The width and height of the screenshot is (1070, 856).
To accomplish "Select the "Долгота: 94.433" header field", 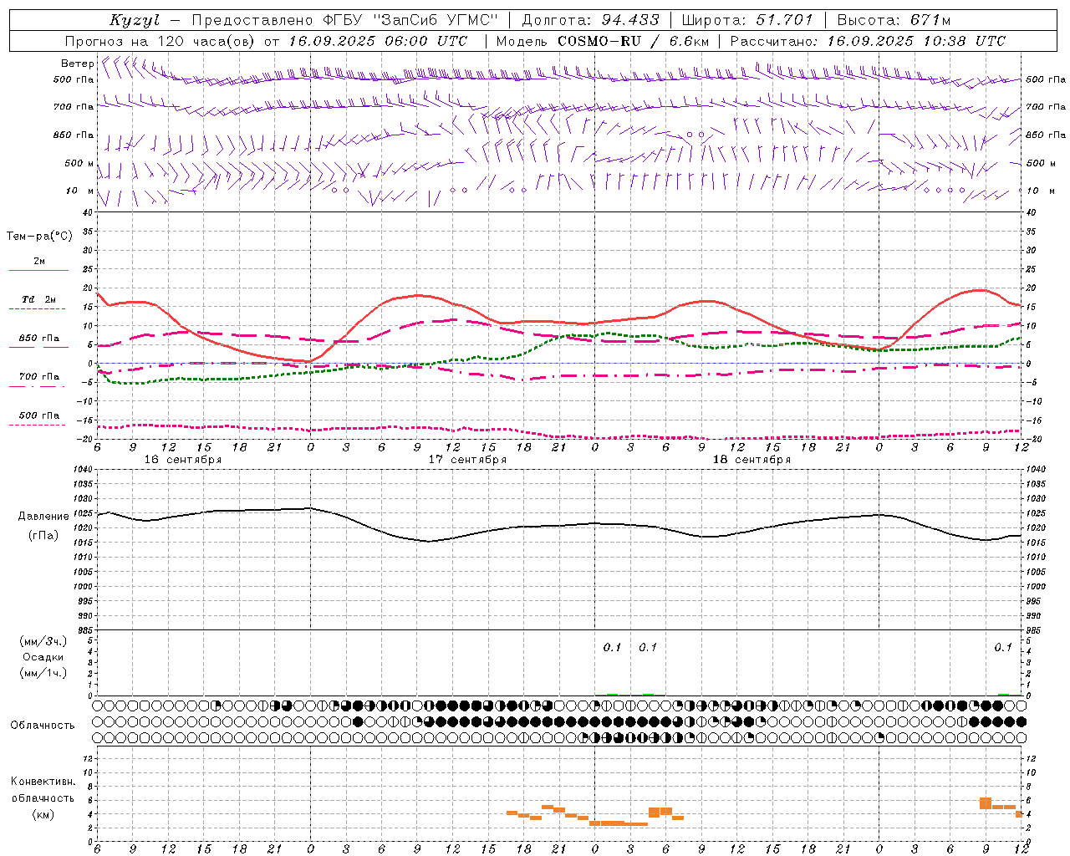I will [x=590, y=20].
